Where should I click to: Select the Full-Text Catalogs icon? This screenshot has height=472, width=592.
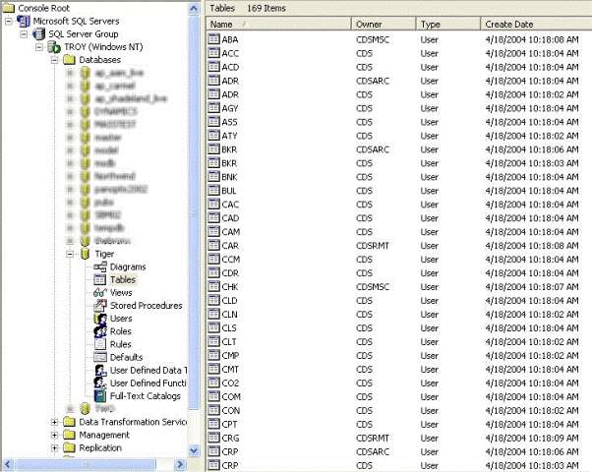pyautogui.click(x=100, y=395)
